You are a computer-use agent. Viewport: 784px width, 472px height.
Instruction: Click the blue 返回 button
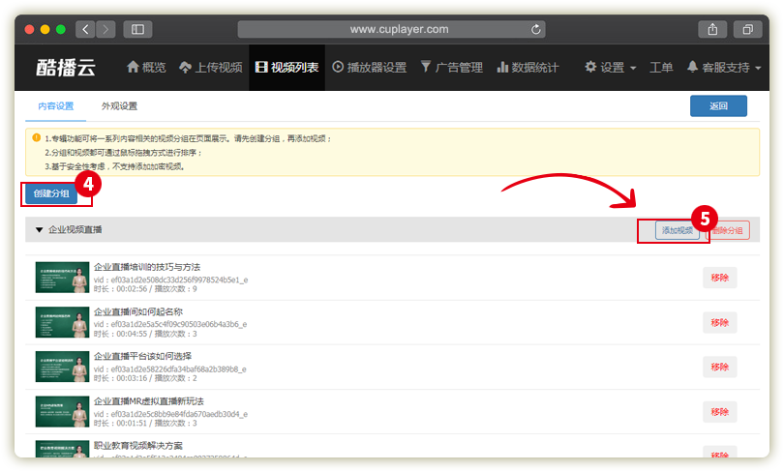(x=717, y=106)
